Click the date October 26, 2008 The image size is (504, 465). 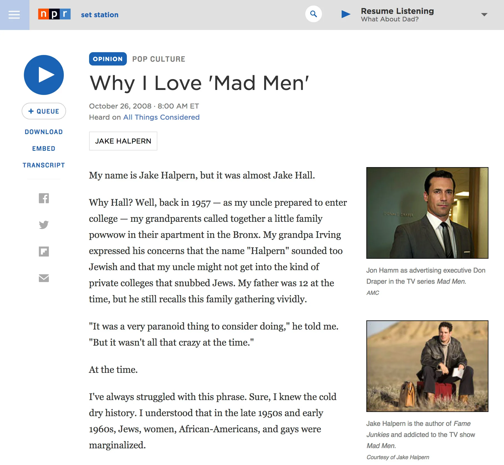click(120, 106)
